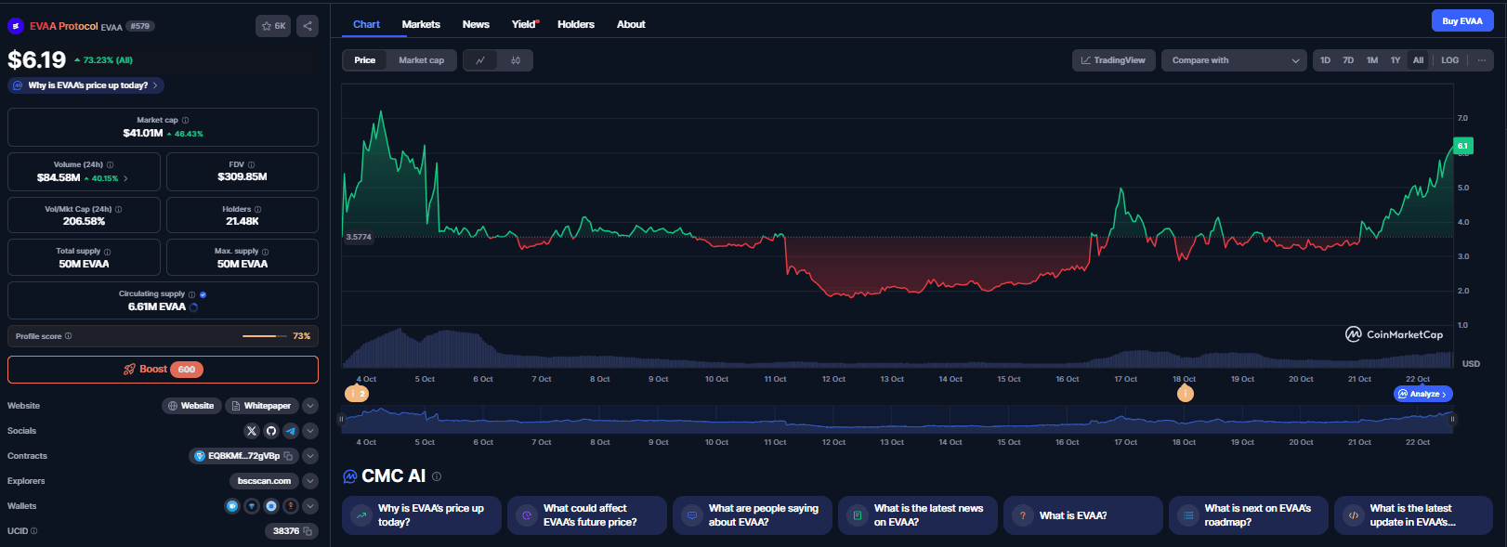Click the Profile score 73% progress bar
The image size is (1507, 547).
click(265, 336)
